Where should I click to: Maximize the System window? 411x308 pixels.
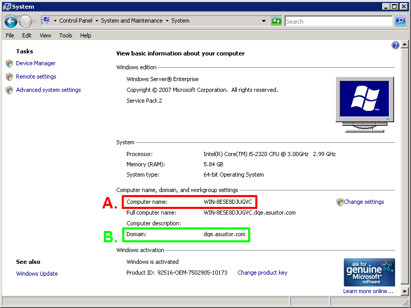pyautogui.click(x=395, y=7)
